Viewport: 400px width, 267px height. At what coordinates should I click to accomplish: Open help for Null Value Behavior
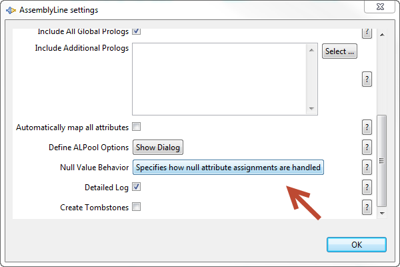tap(367, 168)
